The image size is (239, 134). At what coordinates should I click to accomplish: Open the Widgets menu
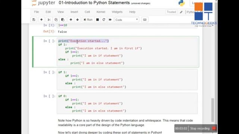[x=117, y=12]
